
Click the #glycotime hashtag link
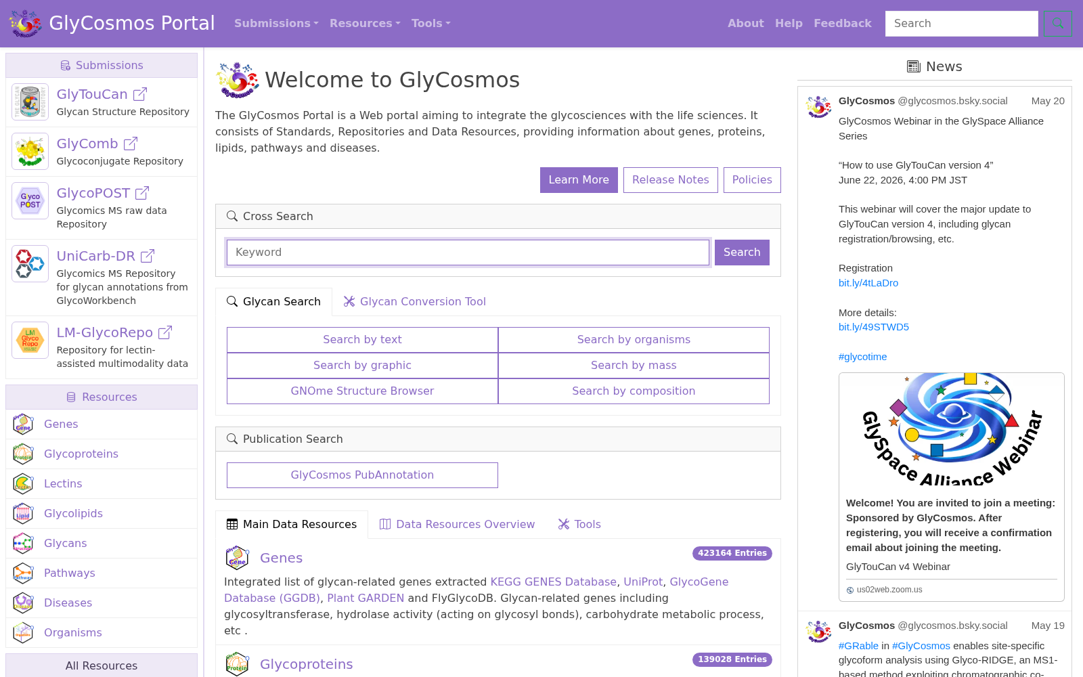[x=862, y=357]
